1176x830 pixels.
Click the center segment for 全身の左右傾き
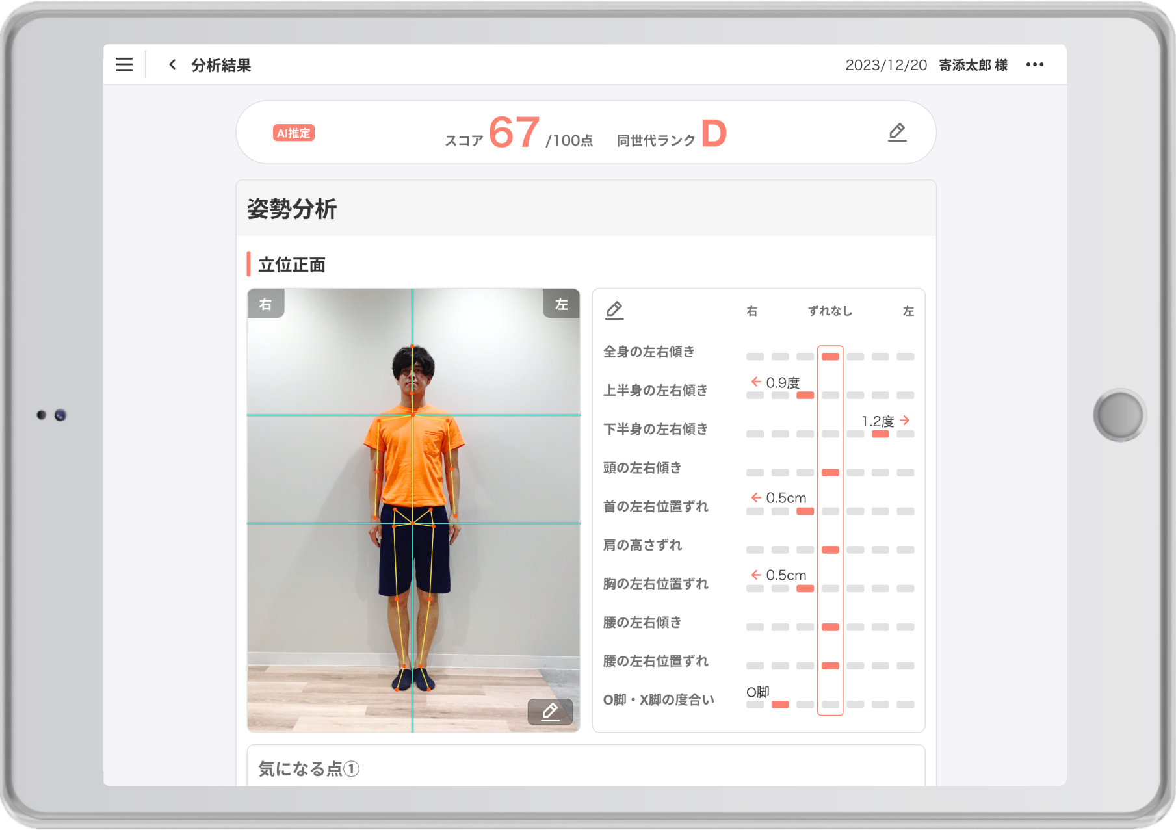(830, 357)
